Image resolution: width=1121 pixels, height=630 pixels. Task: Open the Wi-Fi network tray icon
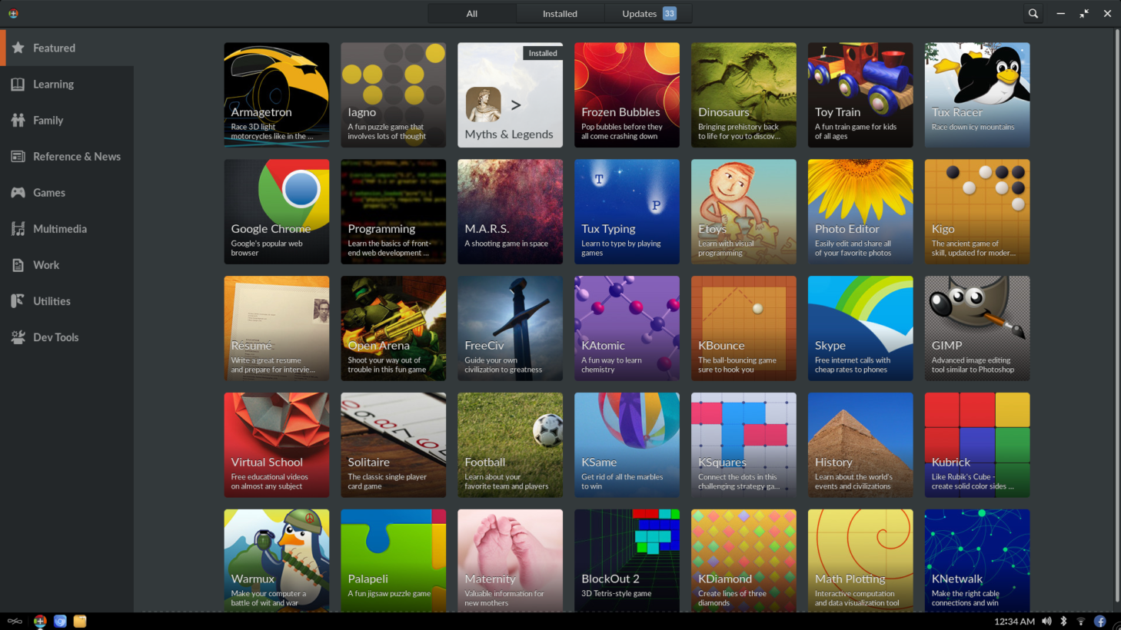1081,622
